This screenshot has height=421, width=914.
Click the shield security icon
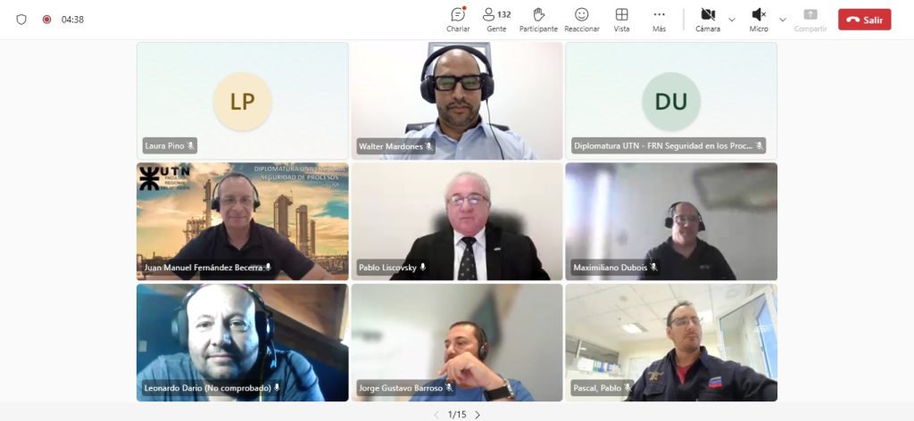21,20
